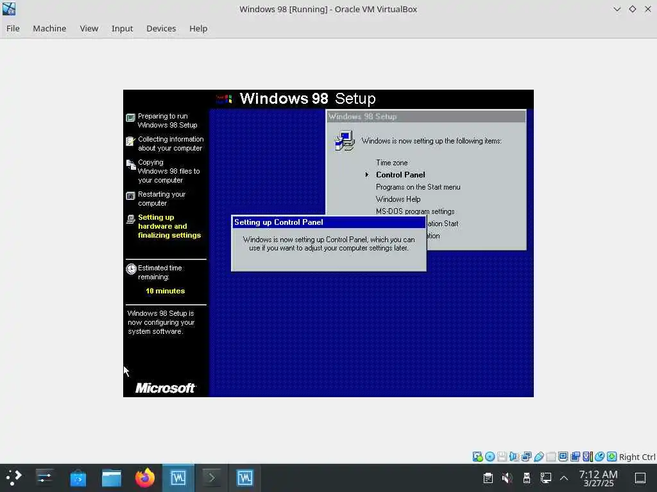657x492 pixels.
Task: Click the muted volume tray icon
Action: [507, 478]
